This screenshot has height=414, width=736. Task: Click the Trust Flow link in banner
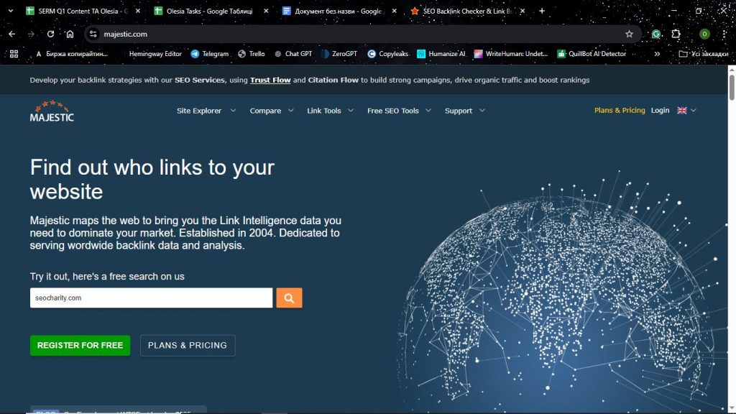[x=270, y=80]
